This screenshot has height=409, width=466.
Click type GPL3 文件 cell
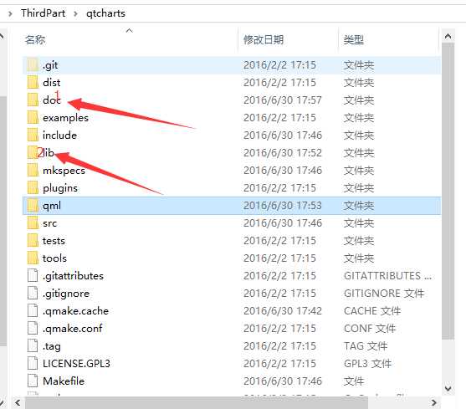click(x=367, y=363)
